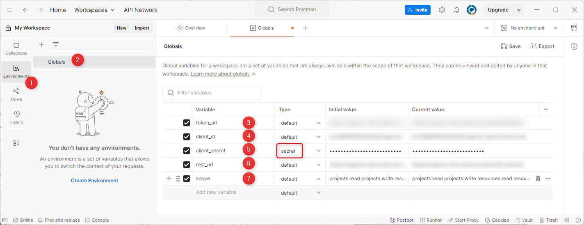Create new environment with plus icon
The image size is (584, 225).
coord(41,45)
